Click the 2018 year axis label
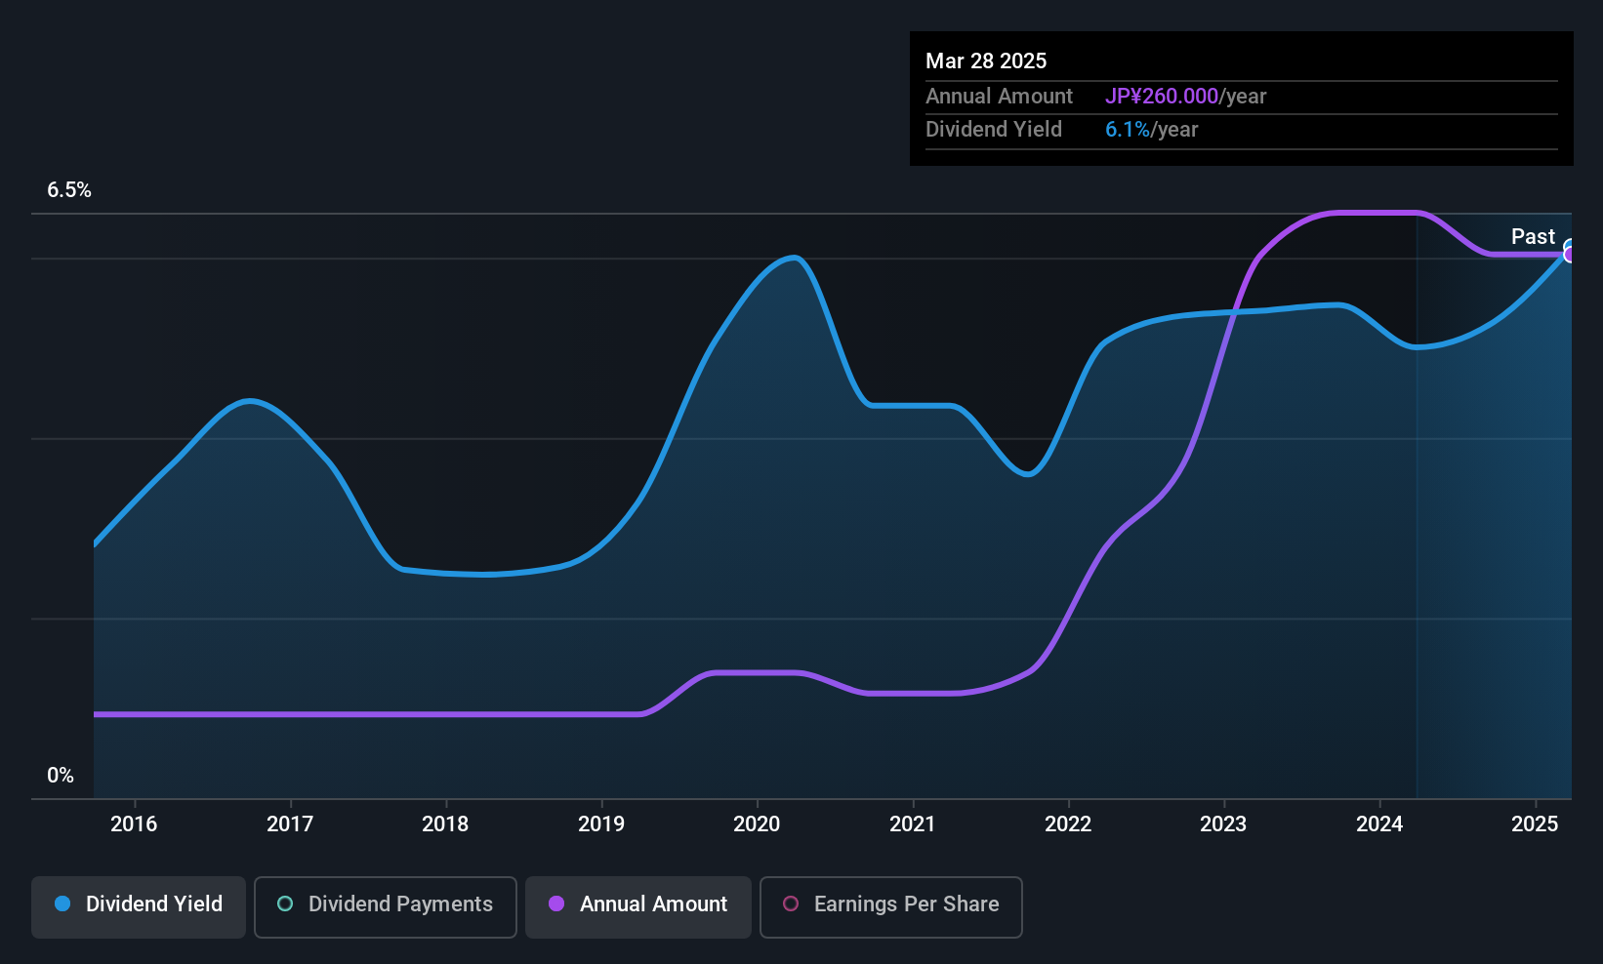 tap(445, 823)
